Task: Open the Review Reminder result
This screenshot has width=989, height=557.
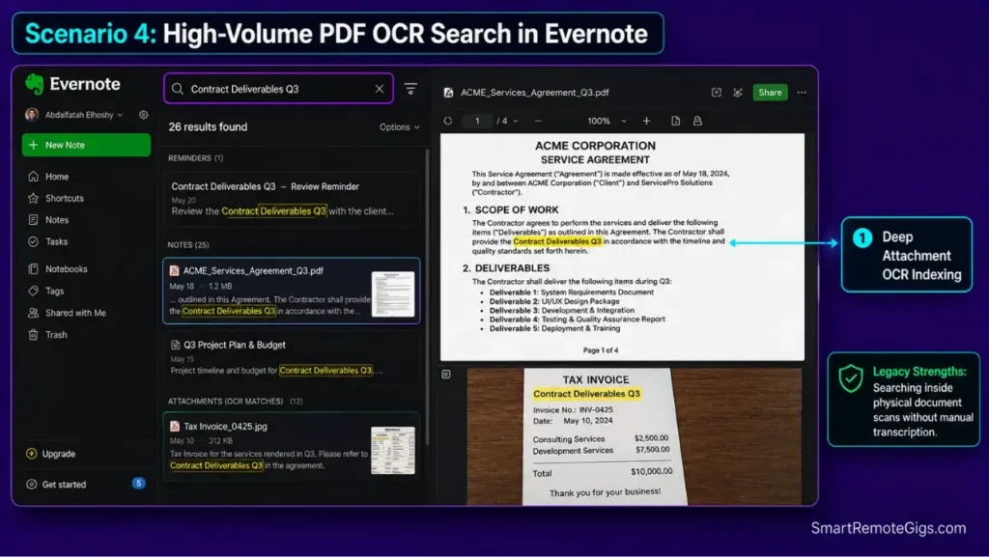Action: [292, 199]
